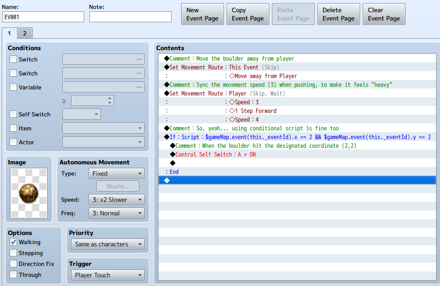Open the Trigger dropdown
The image size is (440, 286).
[108, 275]
